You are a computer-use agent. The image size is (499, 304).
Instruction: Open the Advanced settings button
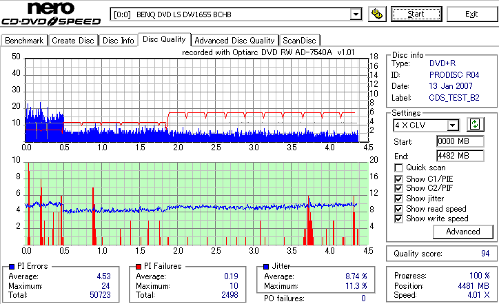click(x=462, y=232)
